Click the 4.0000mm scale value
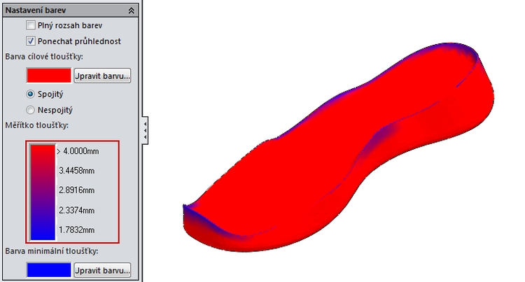This screenshot has width=525, height=282. tap(81, 151)
